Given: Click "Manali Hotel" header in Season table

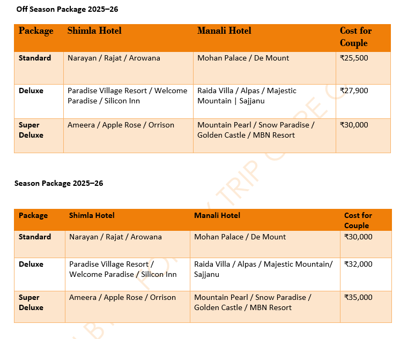Looking at the screenshot, I should point(217,215).
